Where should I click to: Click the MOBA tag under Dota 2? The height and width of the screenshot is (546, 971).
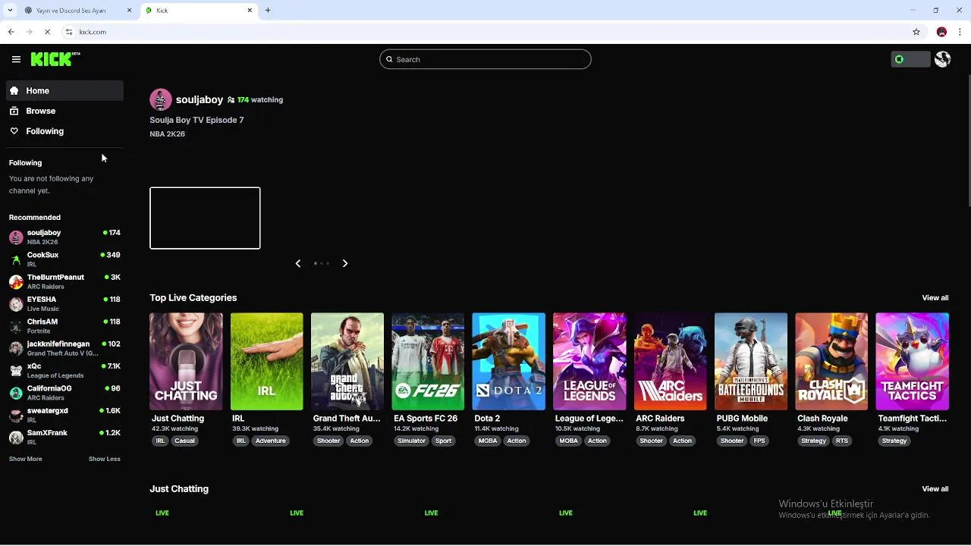coord(488,441)
